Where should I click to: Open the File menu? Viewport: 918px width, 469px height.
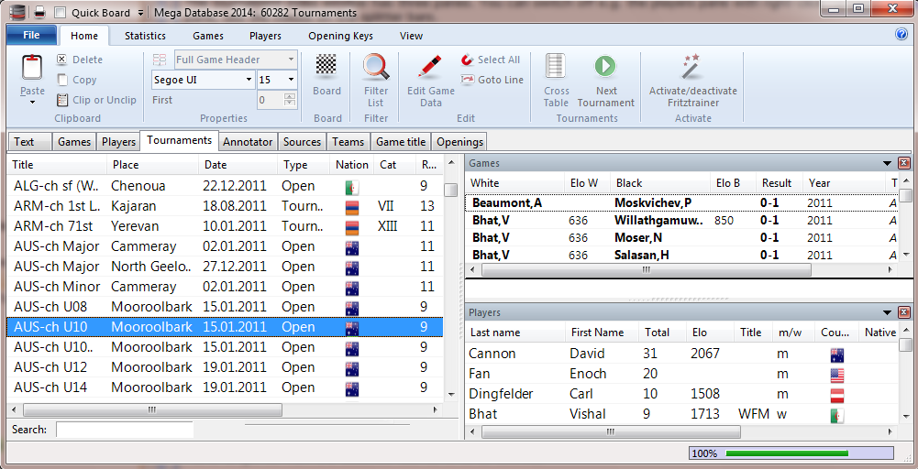tap(31, 36)
